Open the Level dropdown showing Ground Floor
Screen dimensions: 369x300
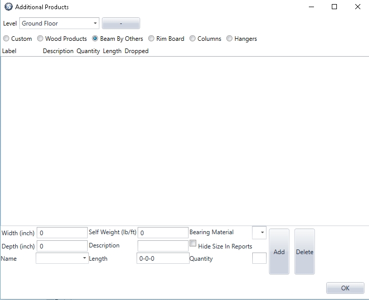(x=59, y=23)
